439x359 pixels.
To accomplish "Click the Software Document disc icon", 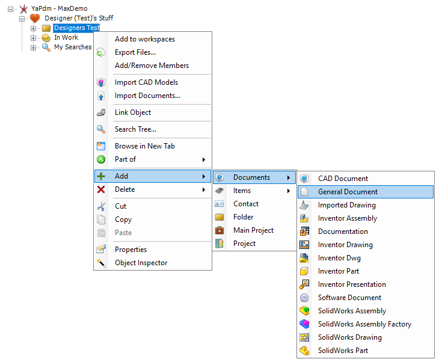I will click(x=305, y=298).
